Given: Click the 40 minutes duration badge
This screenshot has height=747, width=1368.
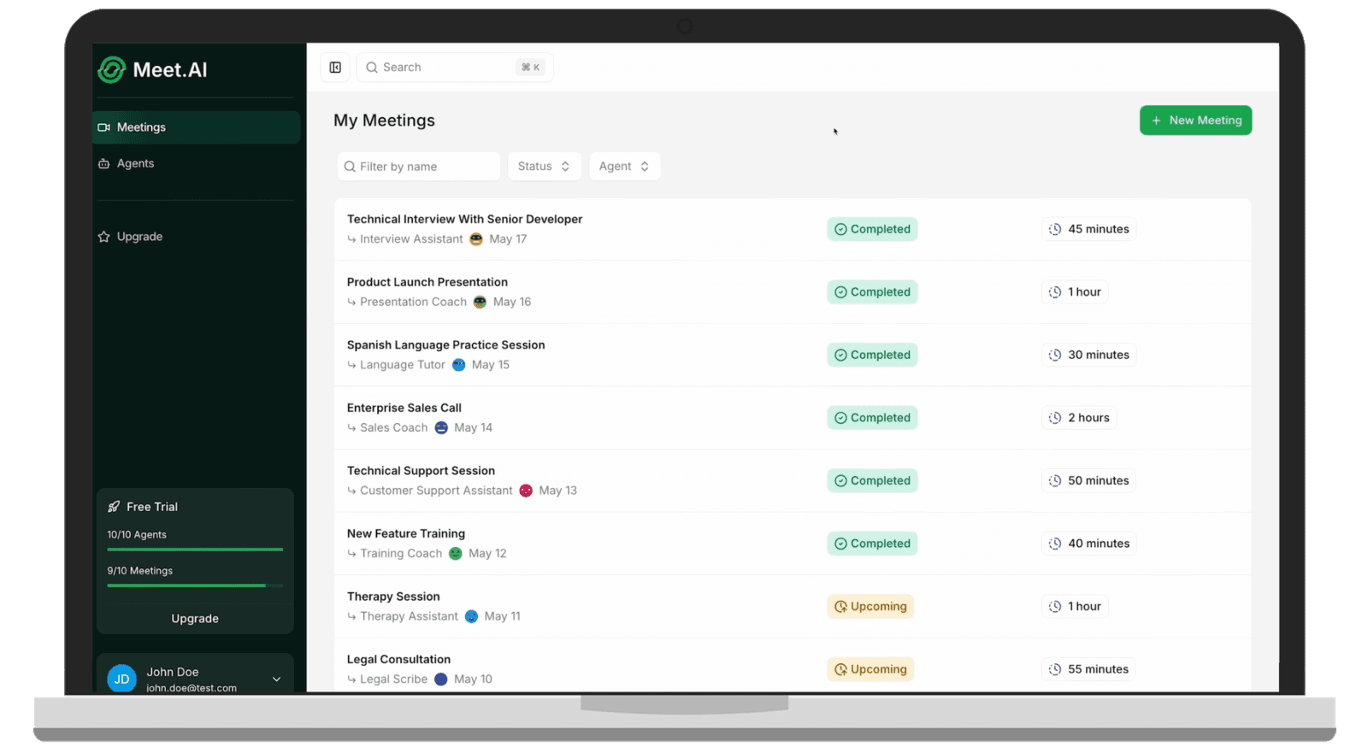Looking at the screenshot, I should pyautogui.click(x=1089, y=544).
